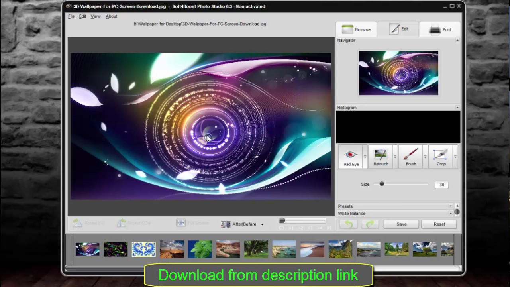Collapse the Navigator panel
Image resolution: width=510 pixels, height=287 pixels.
457,40
